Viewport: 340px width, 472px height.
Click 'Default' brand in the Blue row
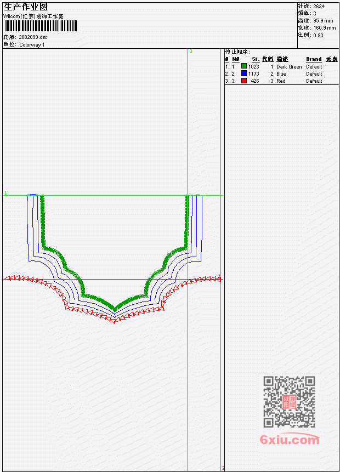click(314, 74)
